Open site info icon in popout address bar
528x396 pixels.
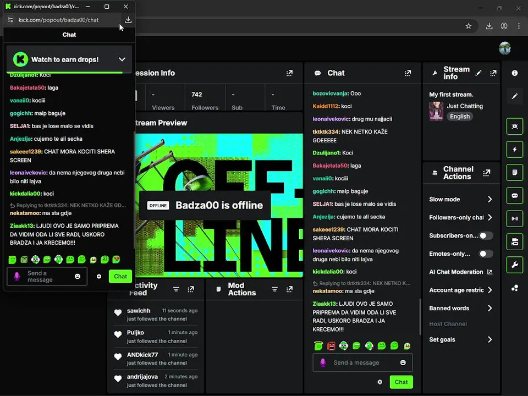click(x=10, y=20)
